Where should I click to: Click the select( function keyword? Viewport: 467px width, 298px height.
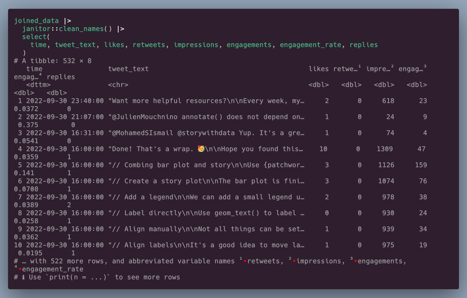[x=36, y=37]
